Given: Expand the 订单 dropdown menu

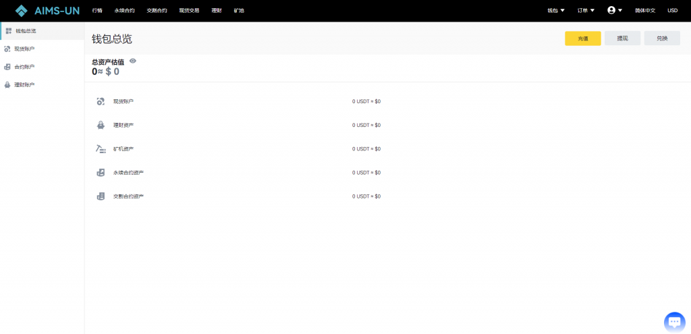Looking at the screenshot, I should click(x=586, y=11).
